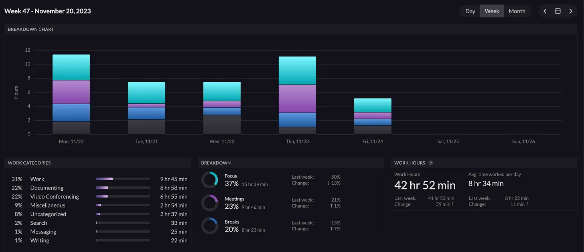
Task: Click the Focus '37%' value
Action: tap(231, 183)
